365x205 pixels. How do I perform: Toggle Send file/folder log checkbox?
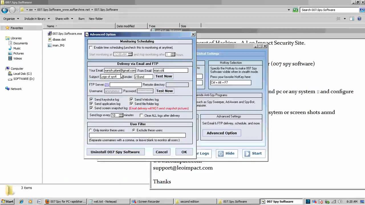coord(131,104)
